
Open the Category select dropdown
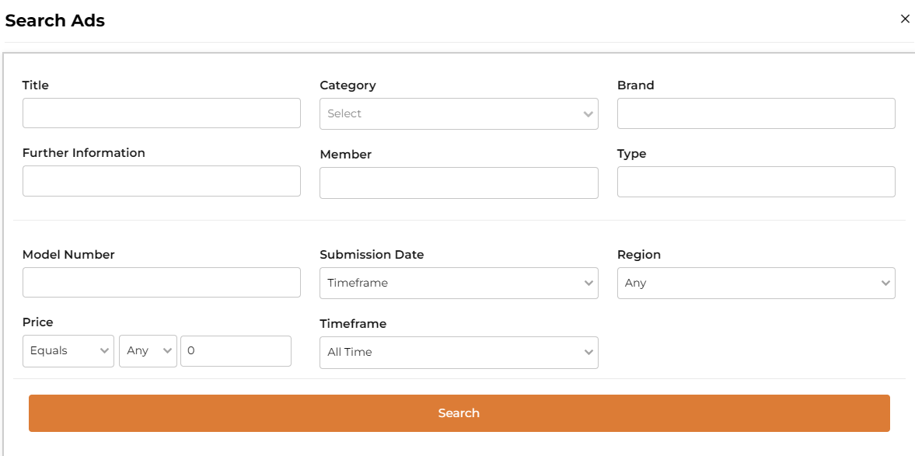coord(459,113)
